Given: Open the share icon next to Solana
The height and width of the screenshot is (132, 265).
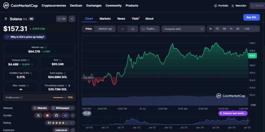Looking at the screenshot, I should pos(72,19).
